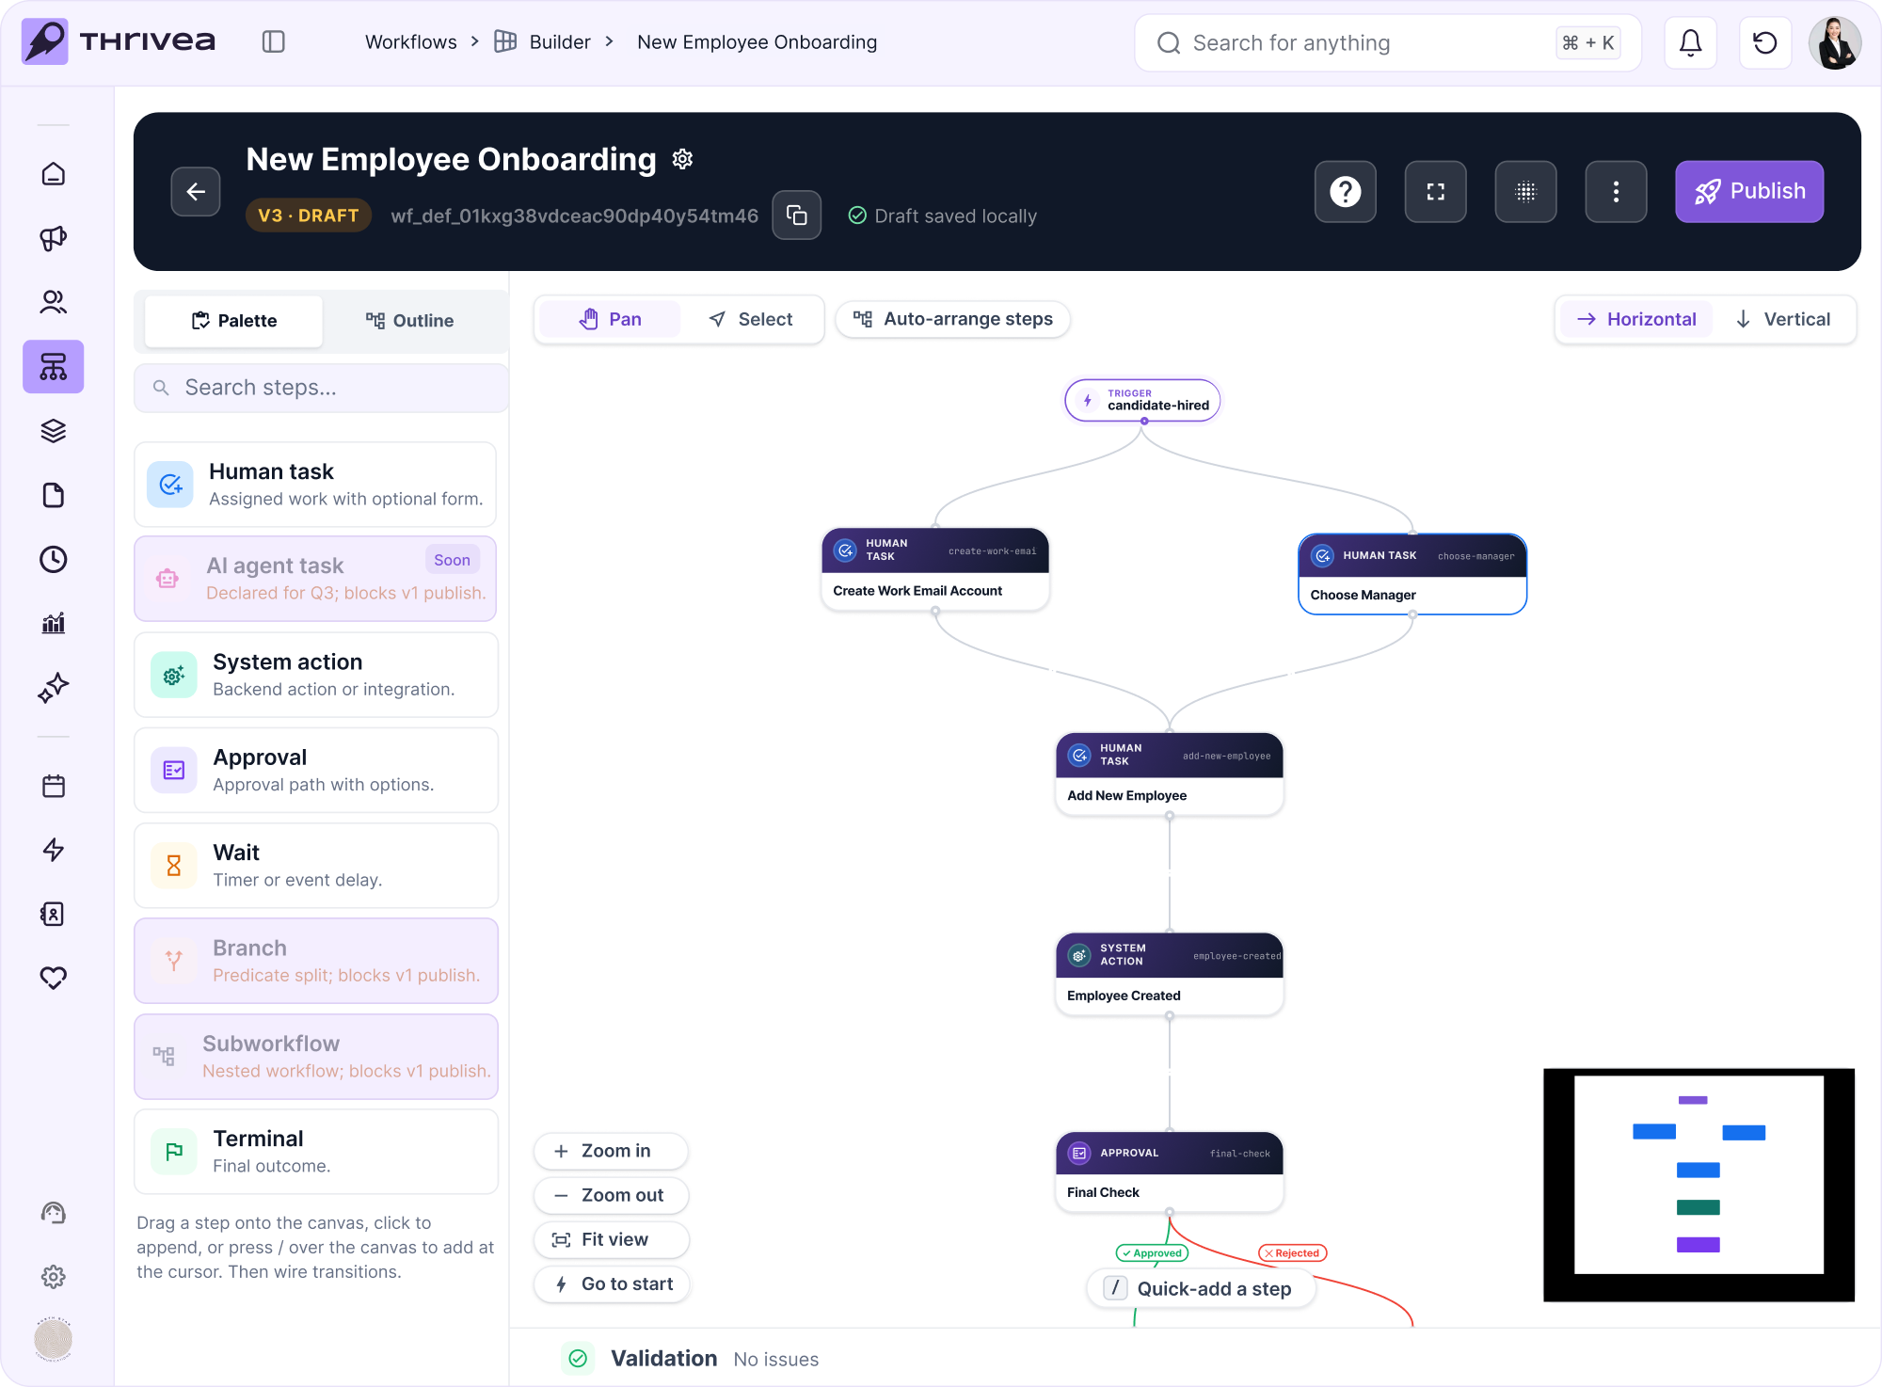Pick the Human task palette step
The image size is (1882, 1387).
pos(315,485)
